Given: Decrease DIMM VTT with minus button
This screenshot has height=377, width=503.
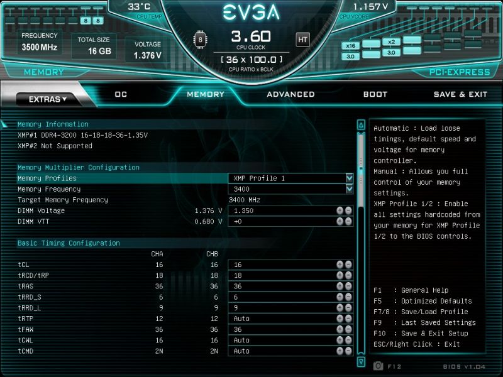Looking at the screenshot, I should [x=348, y=221].
